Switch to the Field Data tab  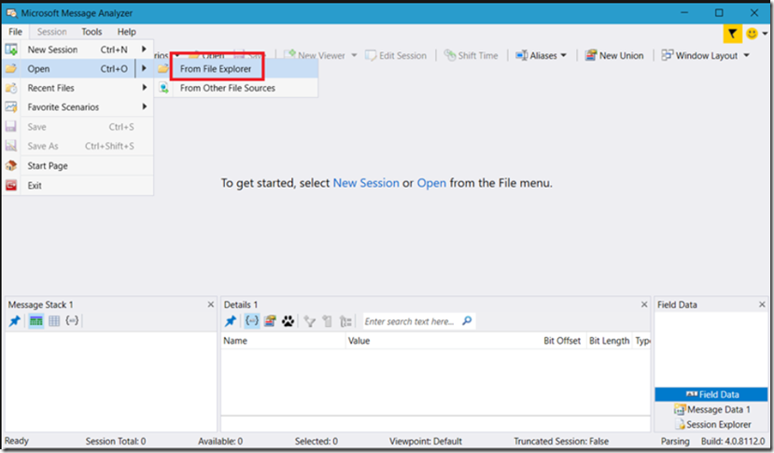[711, 394]
